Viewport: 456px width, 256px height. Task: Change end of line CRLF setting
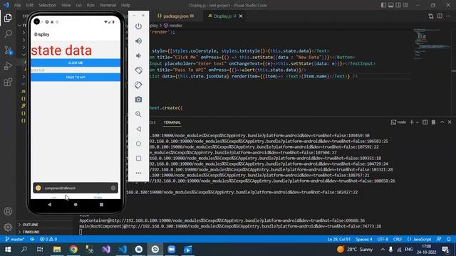coord(398,239)
